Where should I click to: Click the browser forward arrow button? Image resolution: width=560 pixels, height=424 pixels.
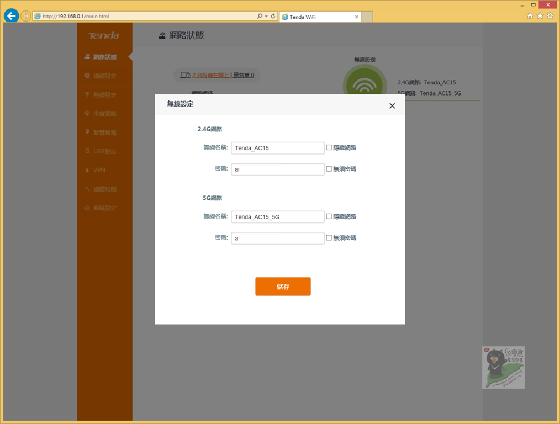[25, 16]
